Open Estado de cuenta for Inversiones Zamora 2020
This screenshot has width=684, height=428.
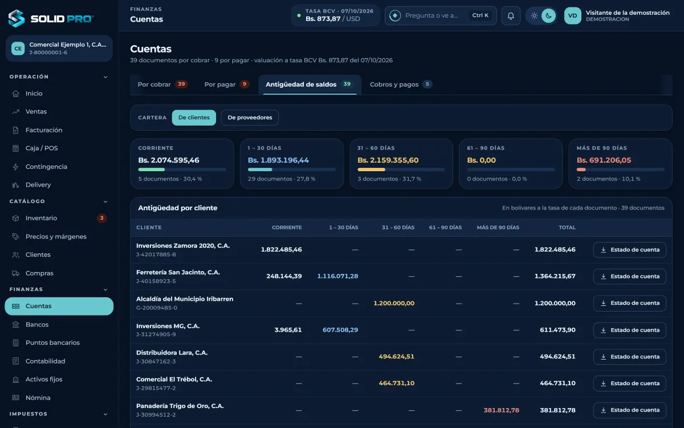click(630, 250)
